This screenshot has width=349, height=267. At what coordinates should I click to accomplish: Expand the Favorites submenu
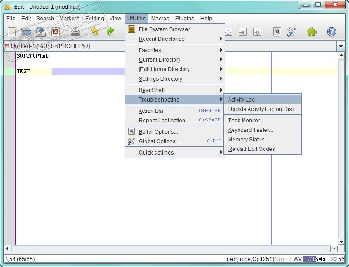click(x=175, y=50)
